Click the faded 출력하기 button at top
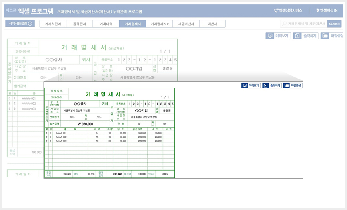This screenshot has height=210, width=347. click(306, 36)
